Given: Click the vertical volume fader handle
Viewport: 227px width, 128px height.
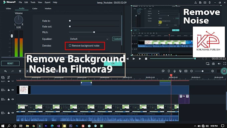Looking at the screenshot, I should pos(12,36).
